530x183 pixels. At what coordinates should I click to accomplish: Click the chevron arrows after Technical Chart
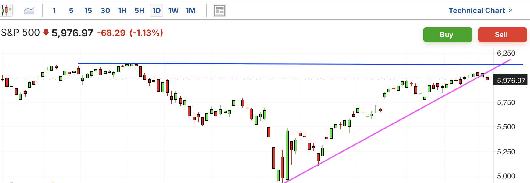coord(511,10)
